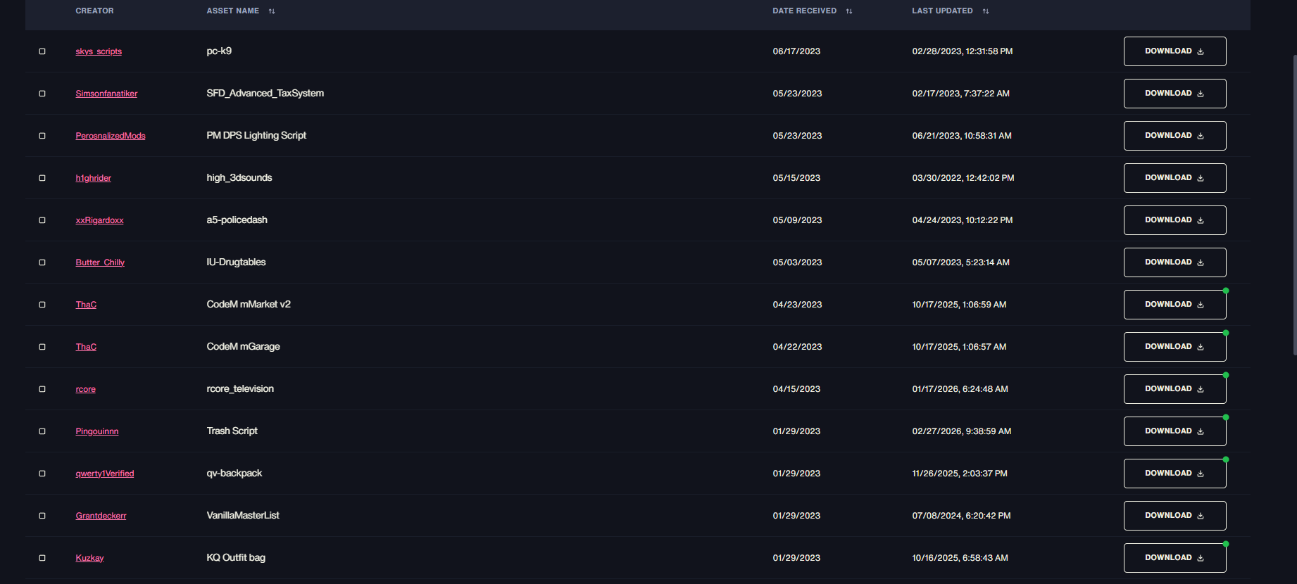The width and height of the screenshot is (1297, 584).
Task: Sort by Last Updated arrows icon
Action: click(x=986, y=11)
